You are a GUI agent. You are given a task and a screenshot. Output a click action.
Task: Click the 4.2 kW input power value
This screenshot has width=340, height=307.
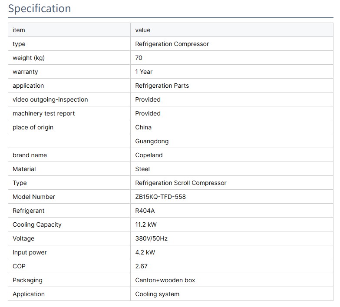pyautogui.click(x=145, y=252)
